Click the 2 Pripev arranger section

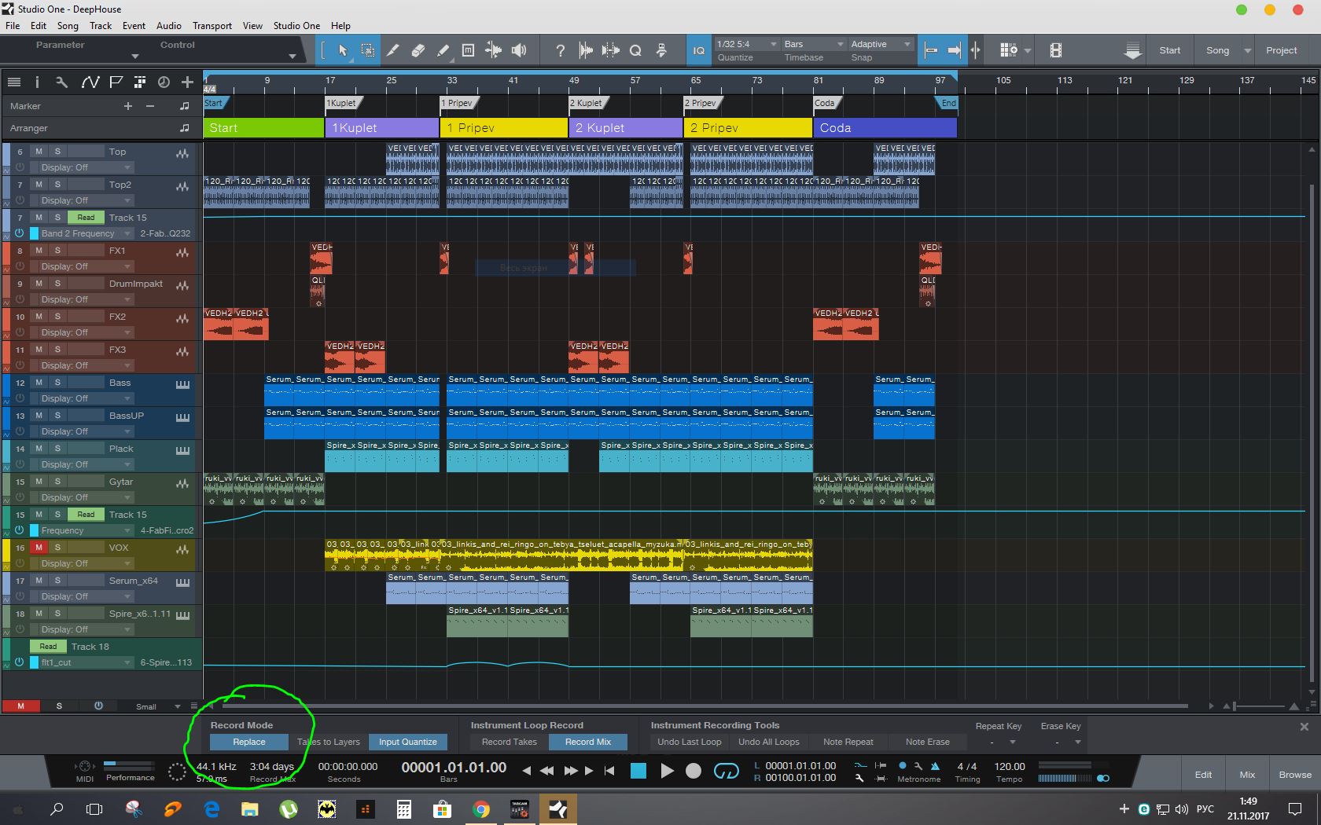click(x=747, y=128)
